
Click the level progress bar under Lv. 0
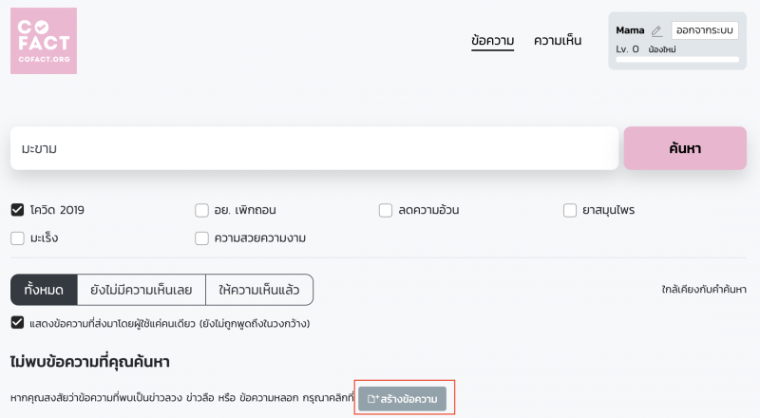pos(677,60)
